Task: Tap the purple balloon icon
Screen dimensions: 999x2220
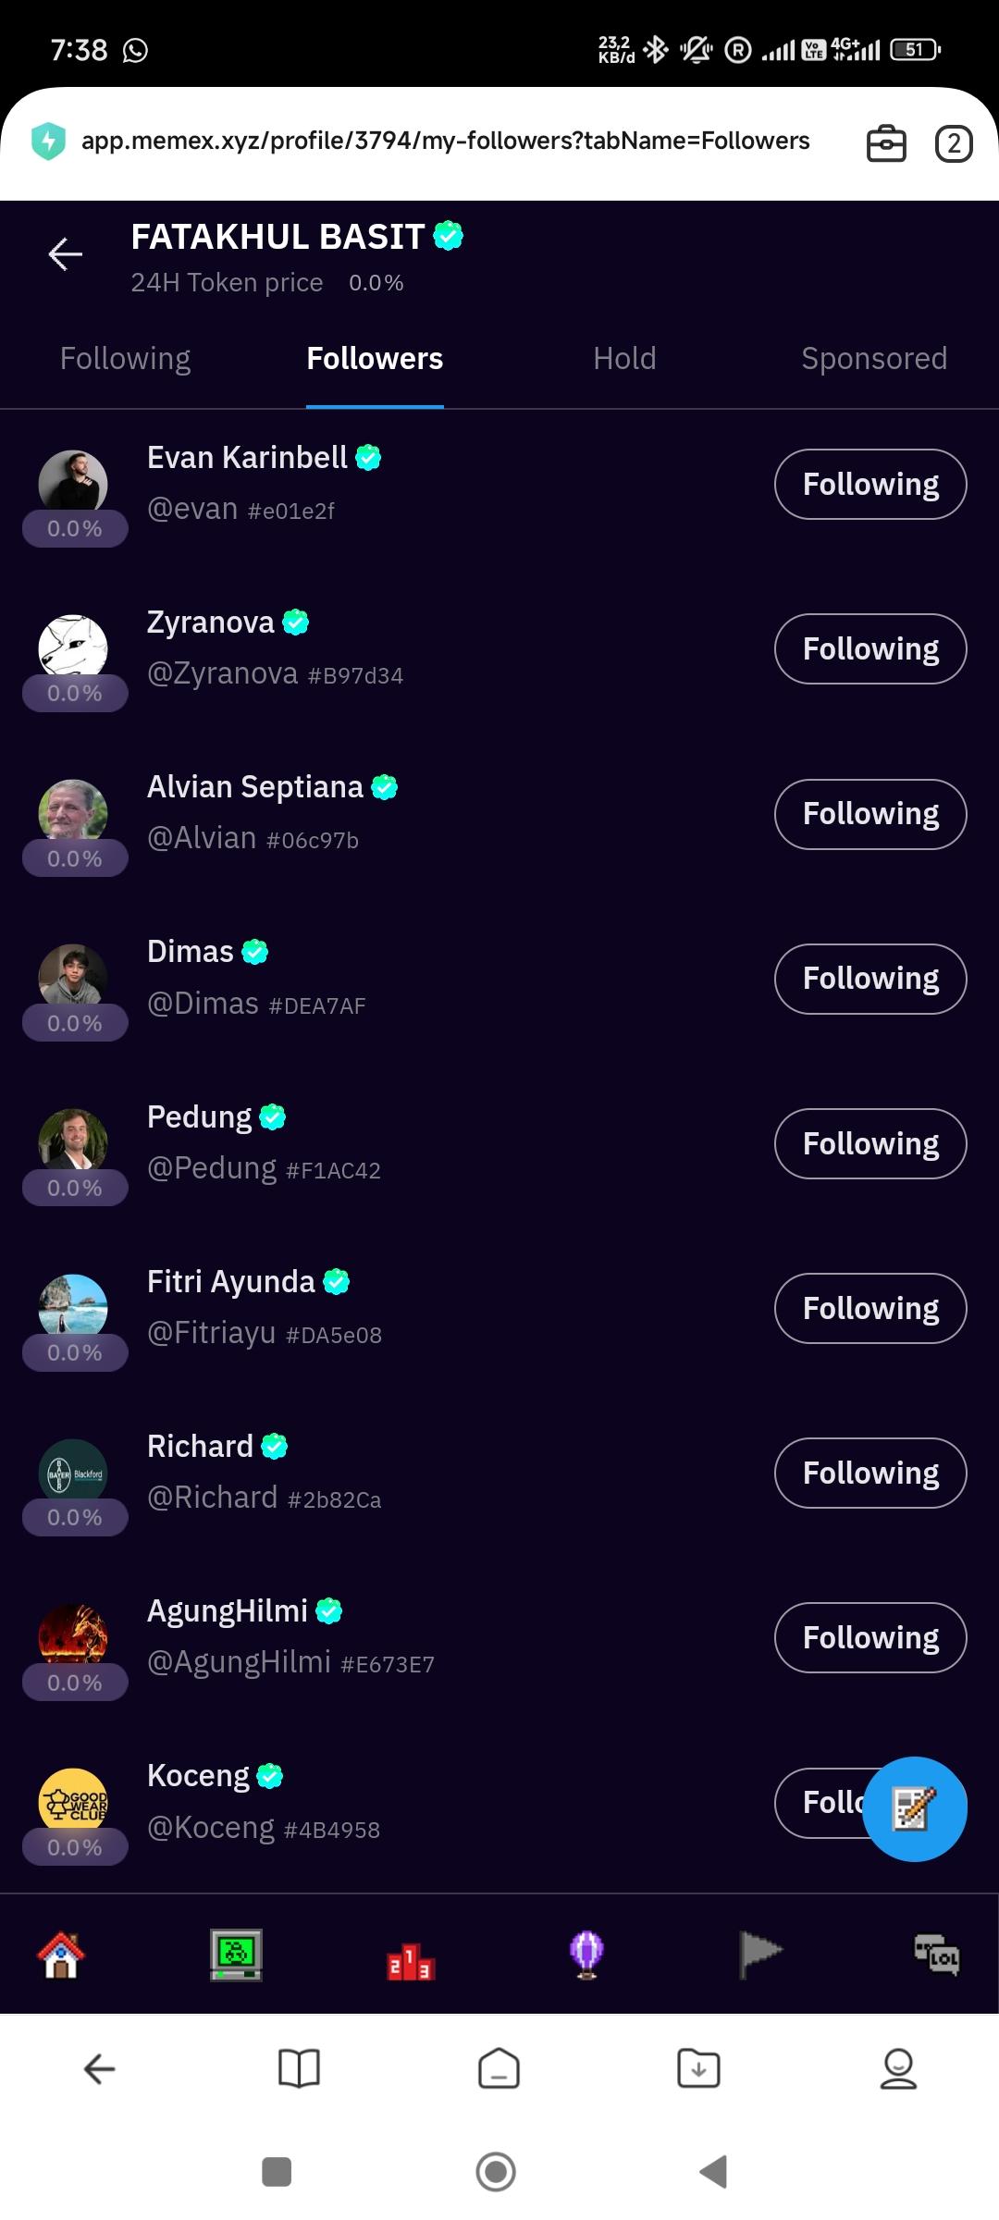Action: click(x=586, y=1955)
